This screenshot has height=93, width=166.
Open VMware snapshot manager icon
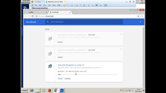tap(84, 5)
